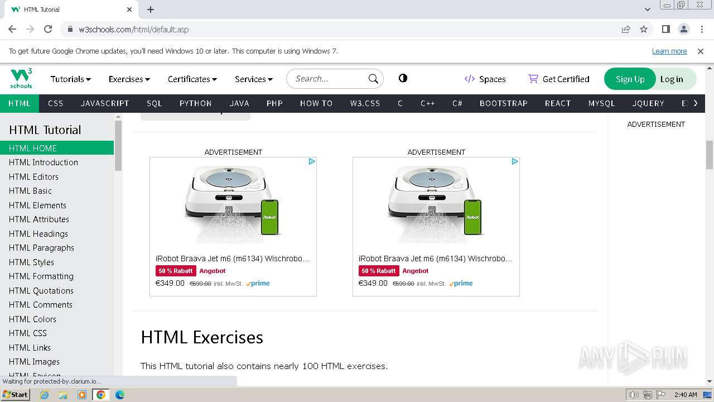Click AdChoices icon on left ad

tap(312, 161)
